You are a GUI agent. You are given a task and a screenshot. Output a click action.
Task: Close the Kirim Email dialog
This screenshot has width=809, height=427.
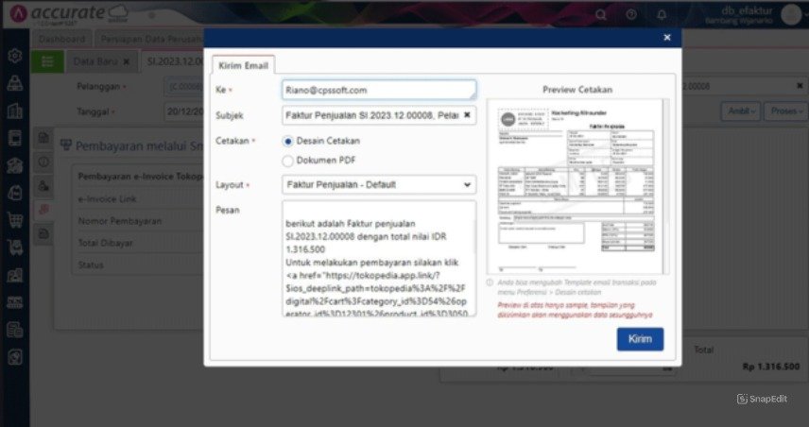click(667, 38)
